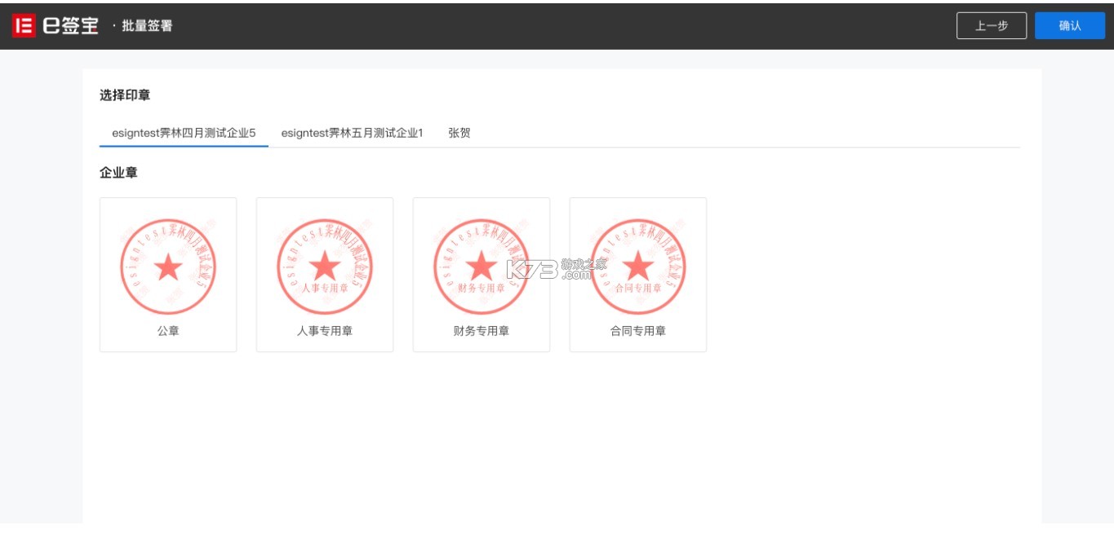The image size is (1114, 538).
Task: Select the 张贺 tab
Action: pyautogui.click(x=459, y=133)
